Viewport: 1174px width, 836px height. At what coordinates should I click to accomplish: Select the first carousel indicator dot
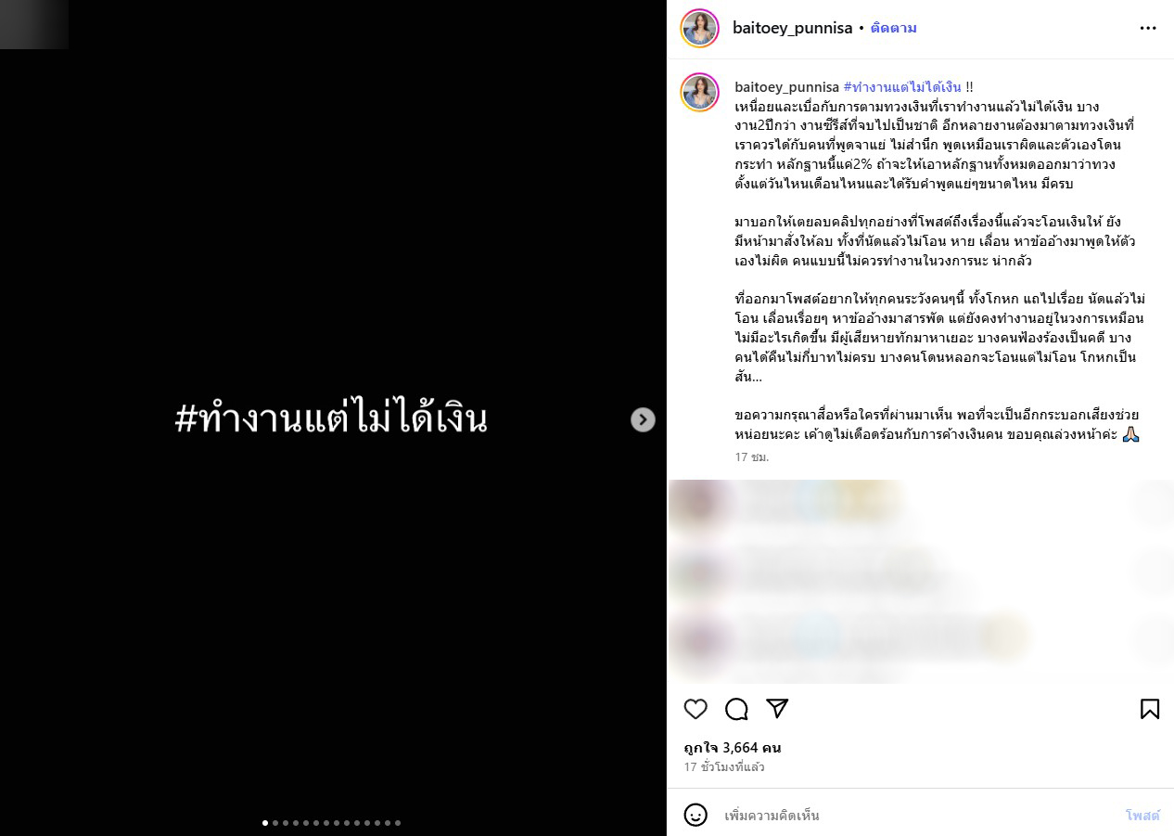[x=265, y=823]
